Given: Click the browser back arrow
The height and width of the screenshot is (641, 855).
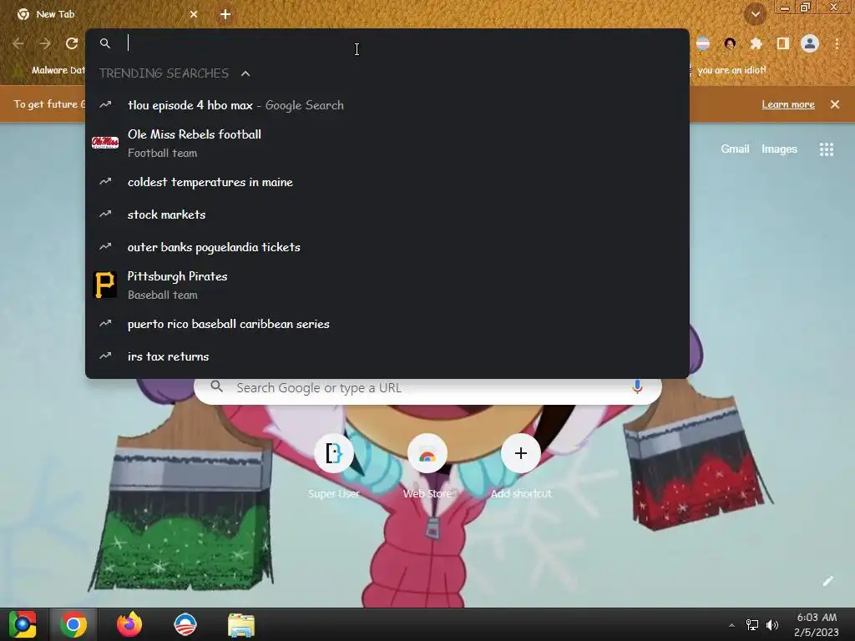Looking at the screenshot, I should pos(18,43).
